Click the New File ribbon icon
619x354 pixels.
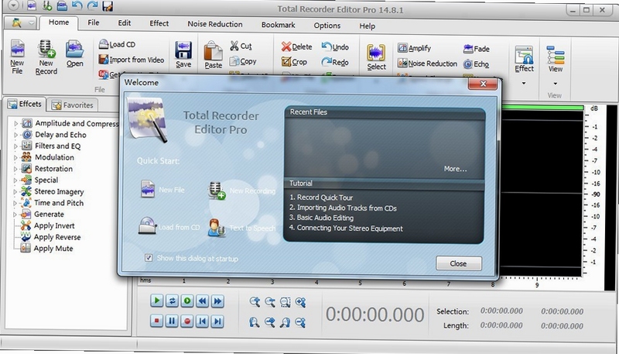point(17,57)
